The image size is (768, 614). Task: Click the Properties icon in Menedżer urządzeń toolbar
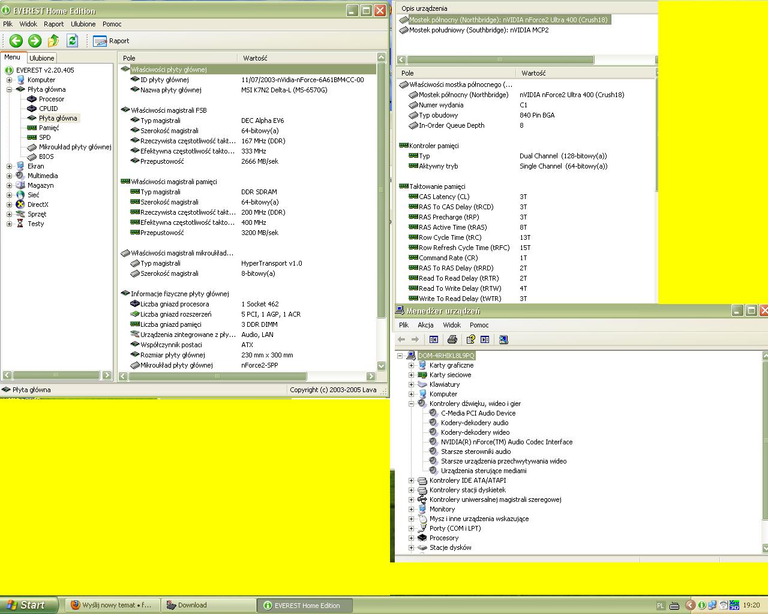click(x=471, y=339)
